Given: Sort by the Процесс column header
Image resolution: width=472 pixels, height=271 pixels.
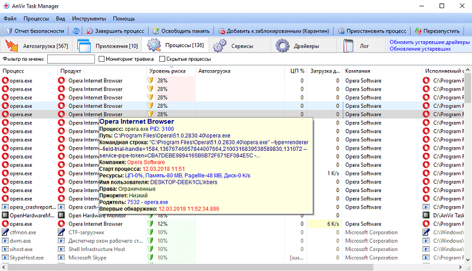Looking at the screenshot, I should pyautogui.click(x=29, y=71).
